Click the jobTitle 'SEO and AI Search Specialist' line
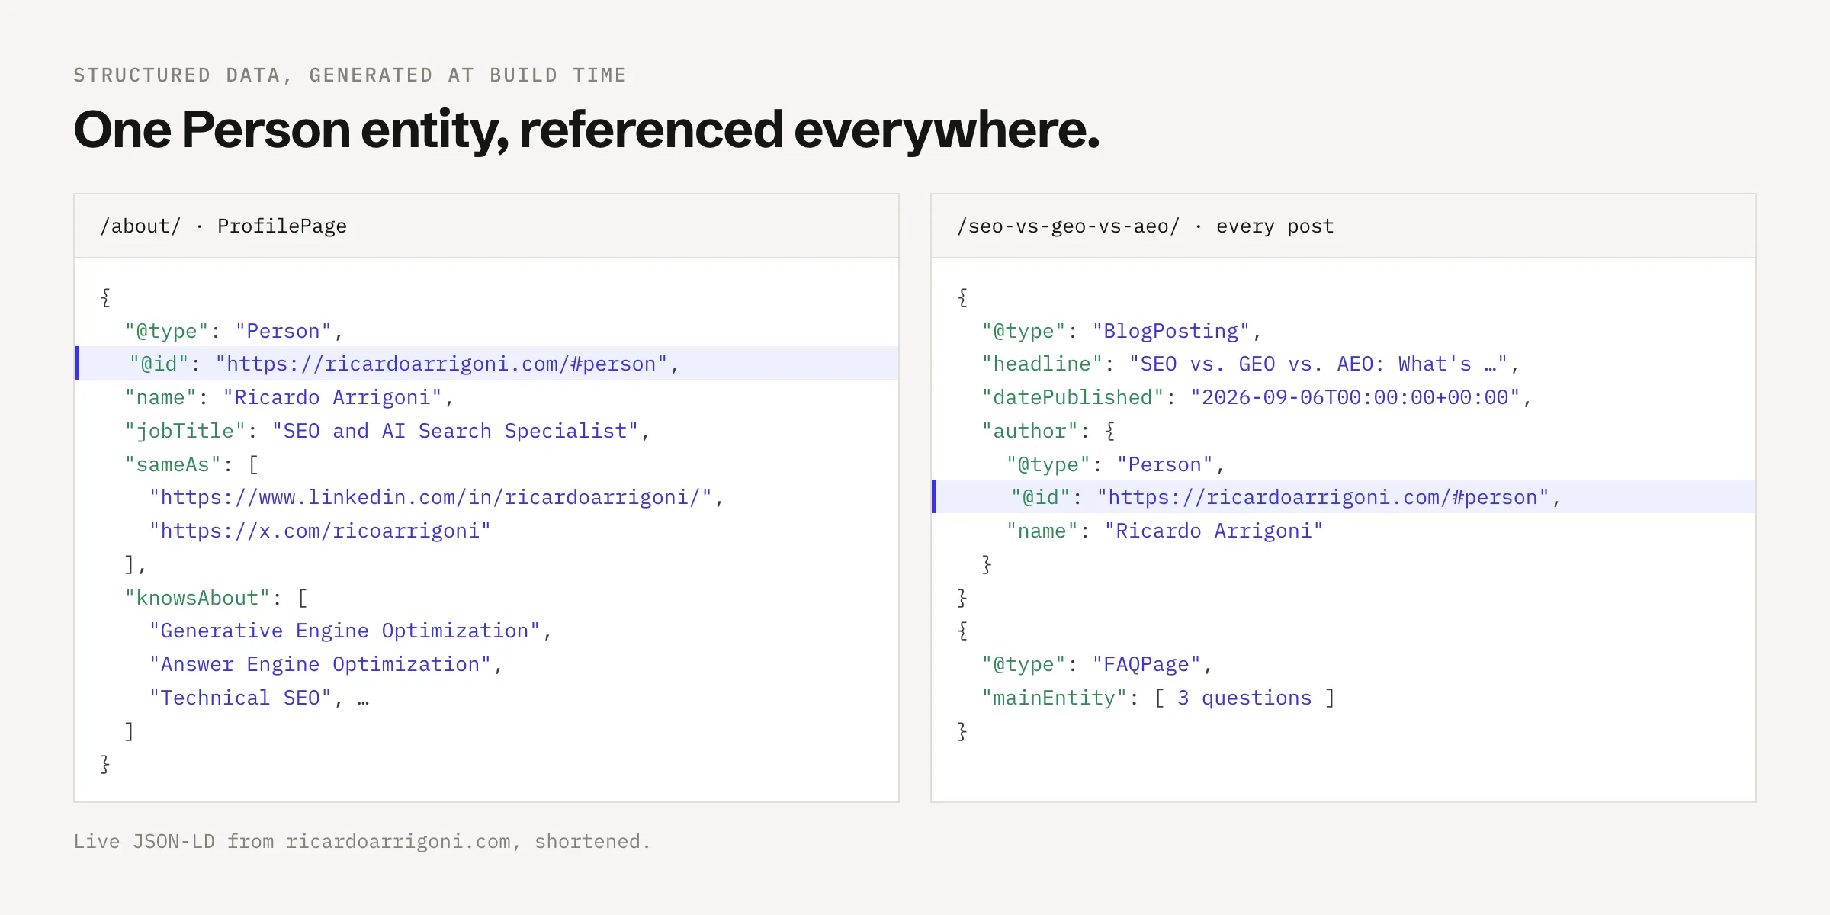Viewport: 1830px width, 915px height. 387,431
